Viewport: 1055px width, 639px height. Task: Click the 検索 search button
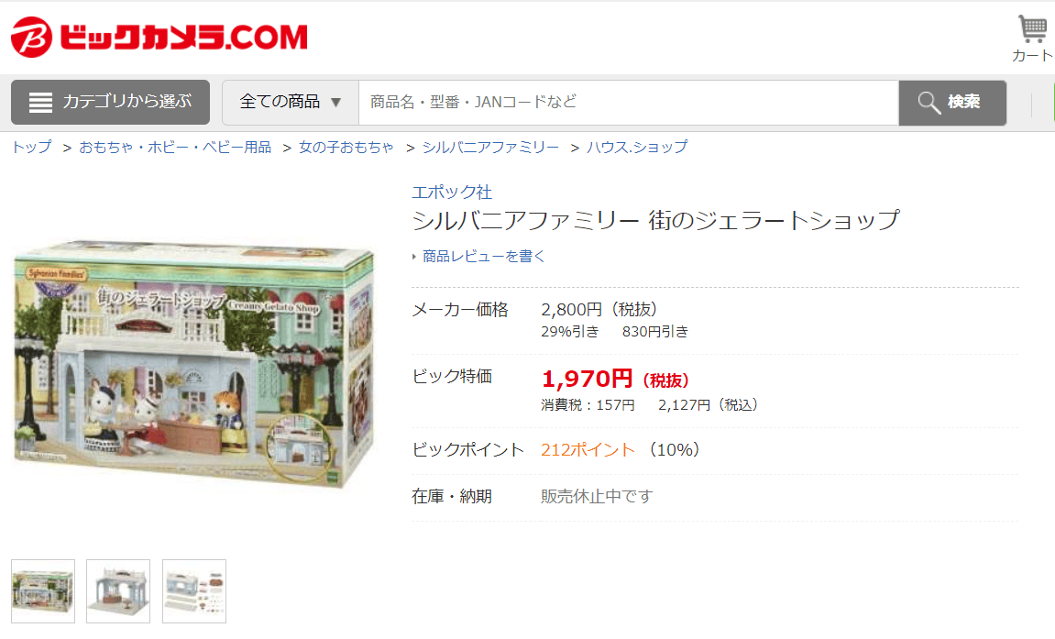coord(952,103)
